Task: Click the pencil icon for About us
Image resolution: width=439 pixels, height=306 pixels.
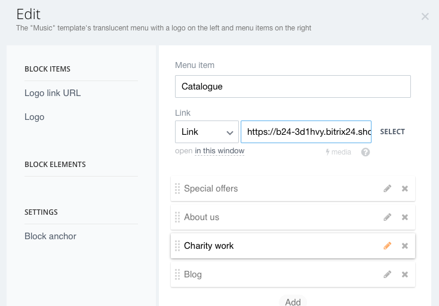Action: coord(388,217)
